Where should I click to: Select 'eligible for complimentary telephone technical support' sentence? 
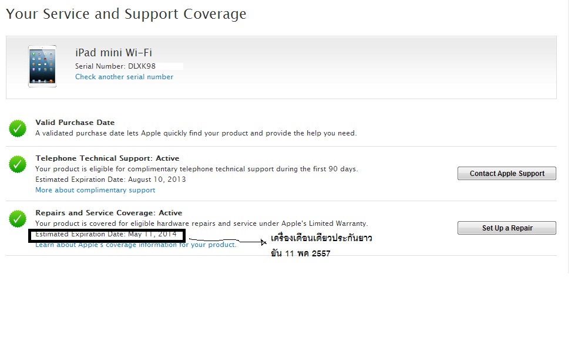pyautogui.click(x=197, y=169)
